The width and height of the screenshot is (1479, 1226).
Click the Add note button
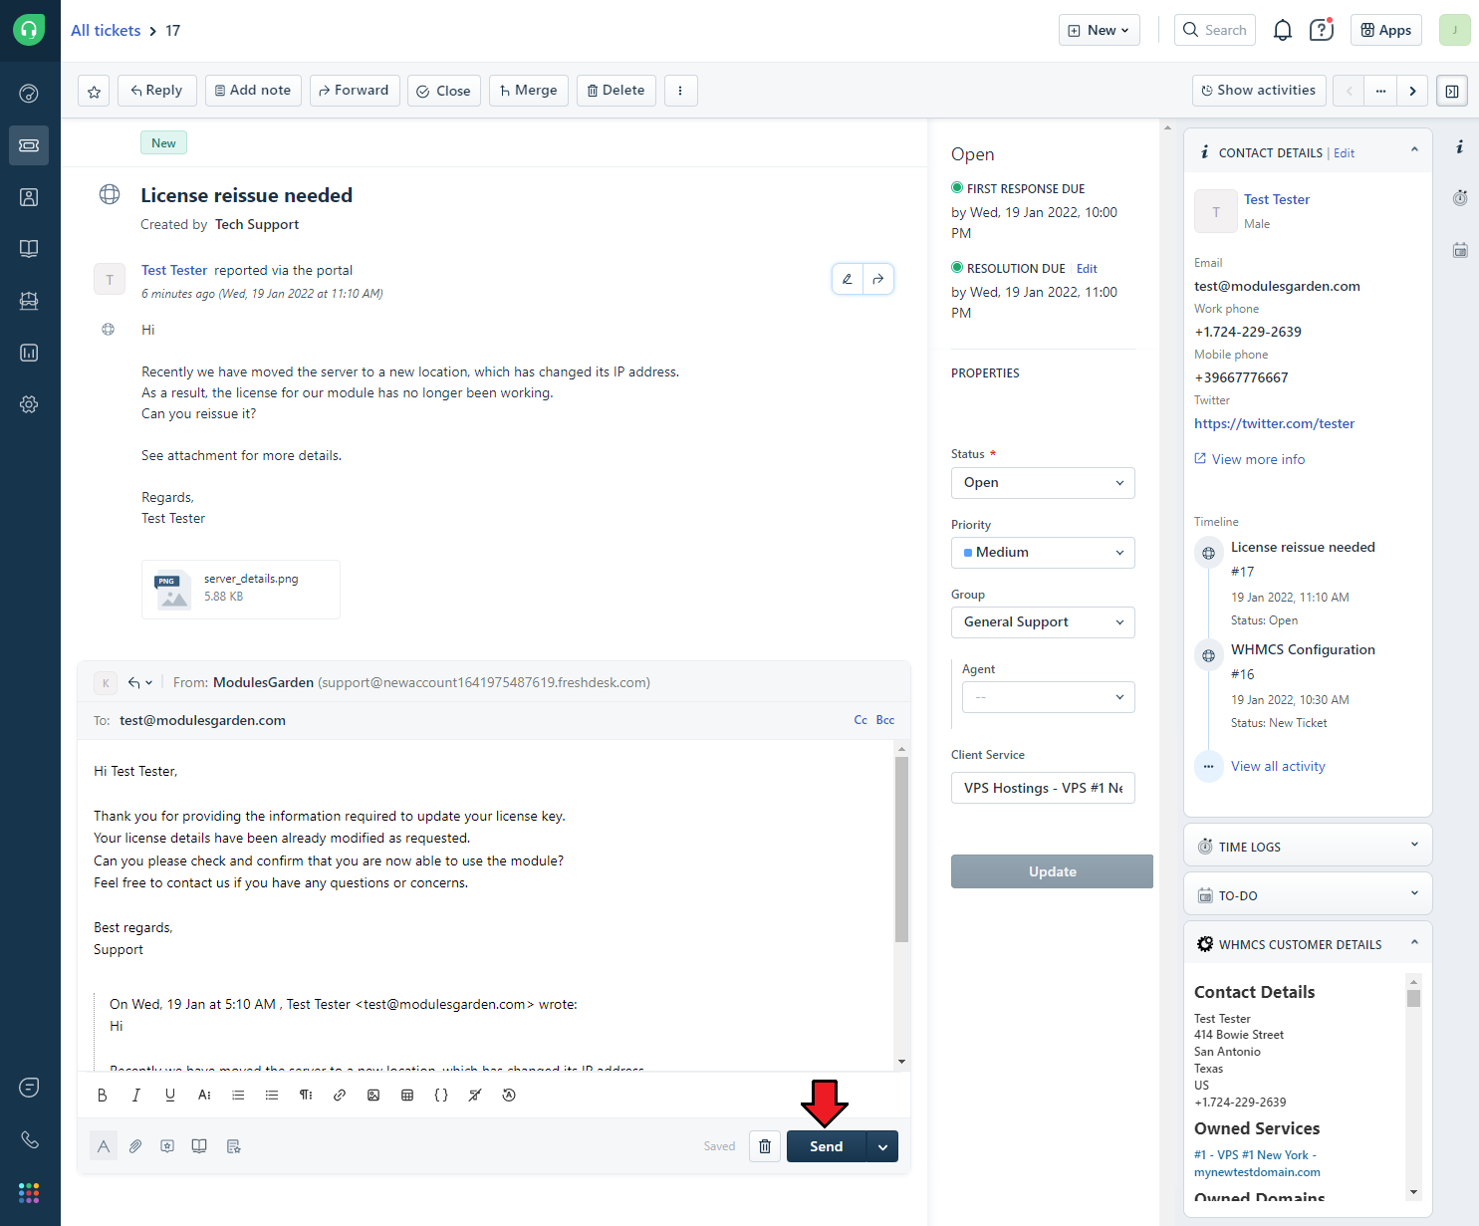253,91
